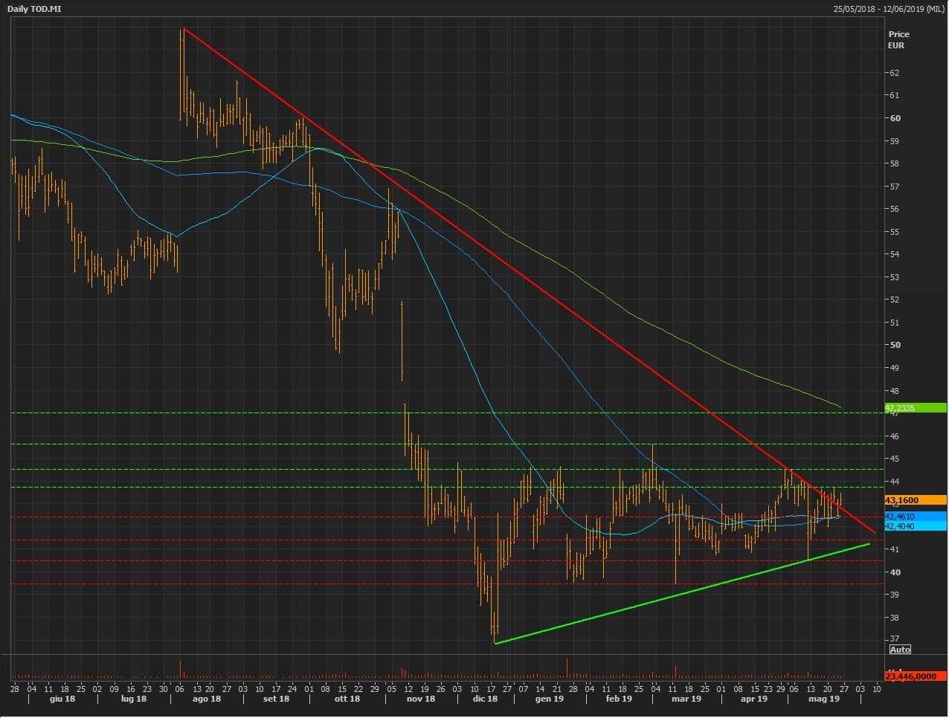
Task: Click the bold 40 price axis value
Action: tap(895, 572)
